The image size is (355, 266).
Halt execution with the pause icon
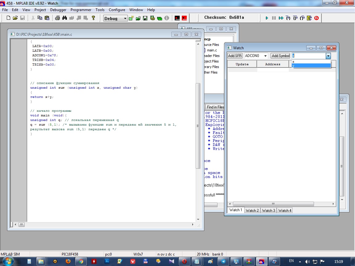pyautogui.click(x=274, y=18)
